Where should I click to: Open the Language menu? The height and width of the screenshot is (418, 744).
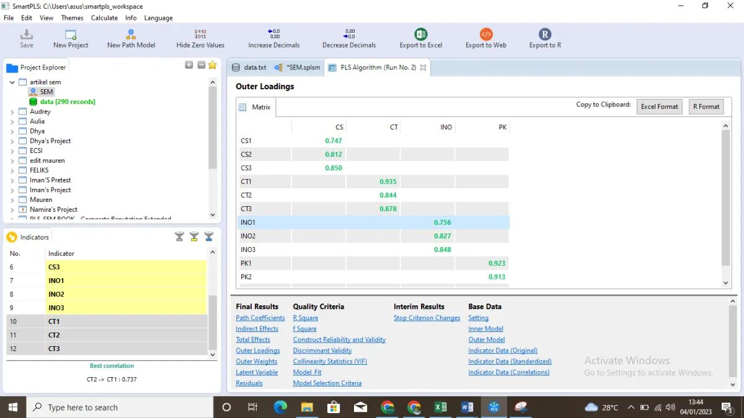tap(159, 18)
